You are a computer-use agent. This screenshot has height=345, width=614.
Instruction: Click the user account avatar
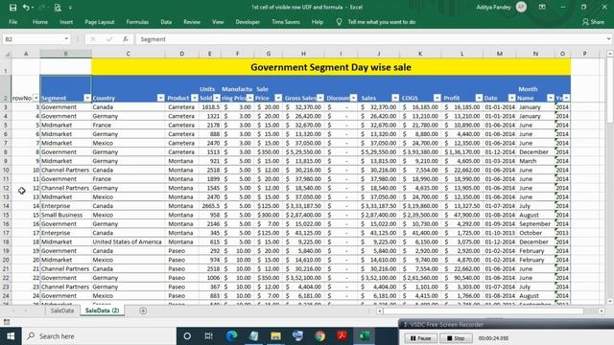click(x=521, y=7)
